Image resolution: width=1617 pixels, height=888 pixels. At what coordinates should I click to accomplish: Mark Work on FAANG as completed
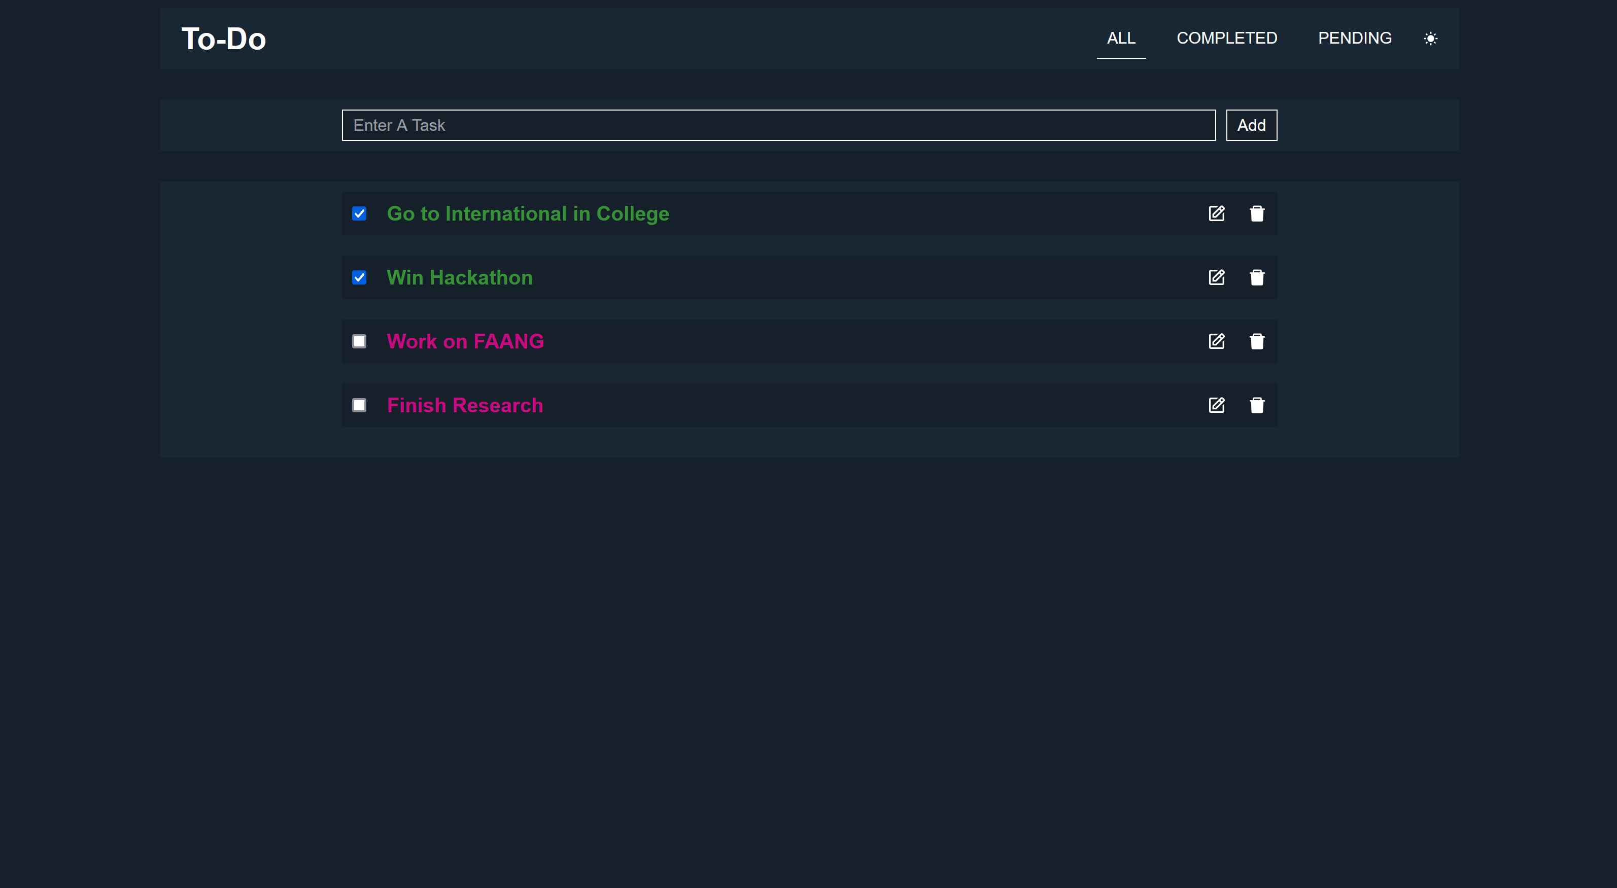point(359,341)
